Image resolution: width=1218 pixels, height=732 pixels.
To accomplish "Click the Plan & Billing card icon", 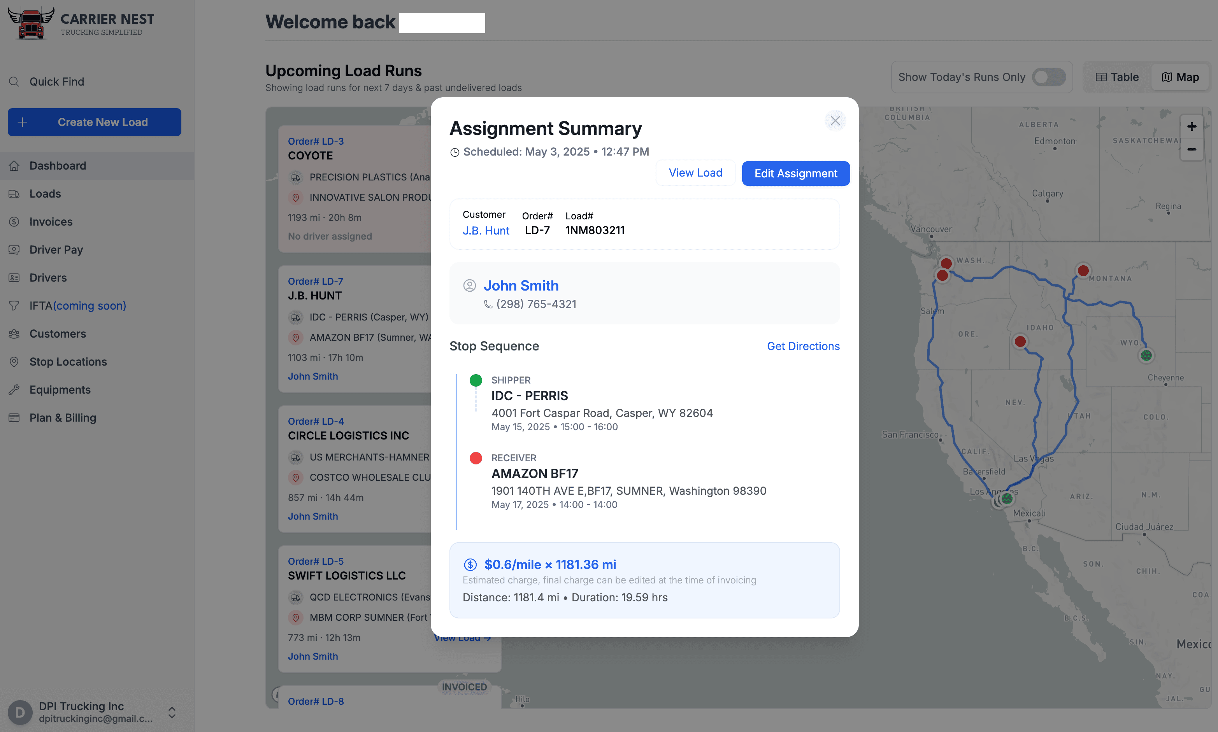I will click(x=14, y=418).
